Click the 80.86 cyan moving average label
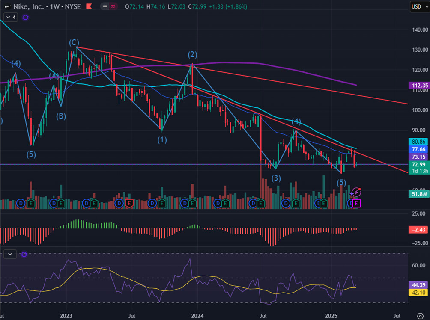 tap(417, 141)
